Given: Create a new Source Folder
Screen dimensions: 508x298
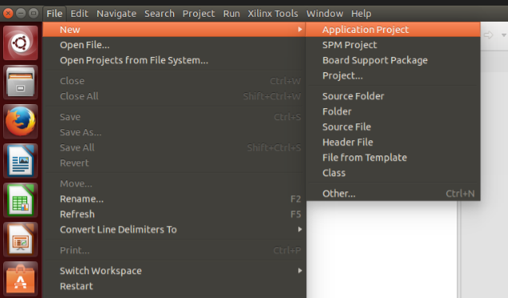Looking at the screenshot, I should 393,96.
